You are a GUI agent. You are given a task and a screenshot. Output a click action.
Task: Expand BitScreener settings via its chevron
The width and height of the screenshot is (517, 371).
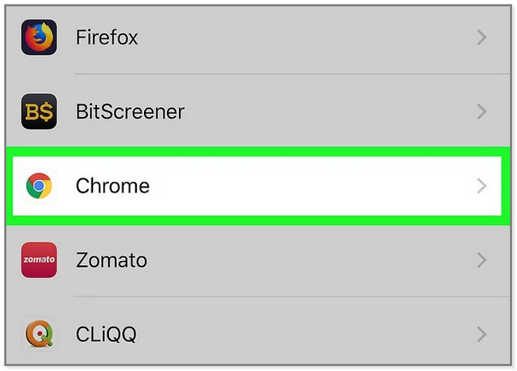click(482, 111)
